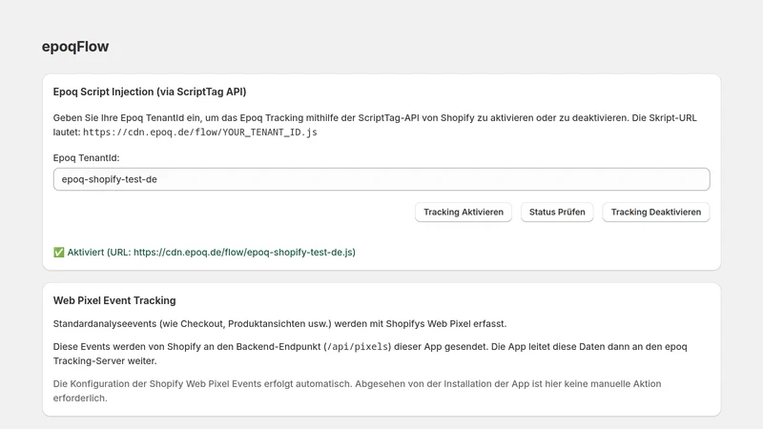
Task: Click the Aktiviert status word
Action: coord(86,252)
